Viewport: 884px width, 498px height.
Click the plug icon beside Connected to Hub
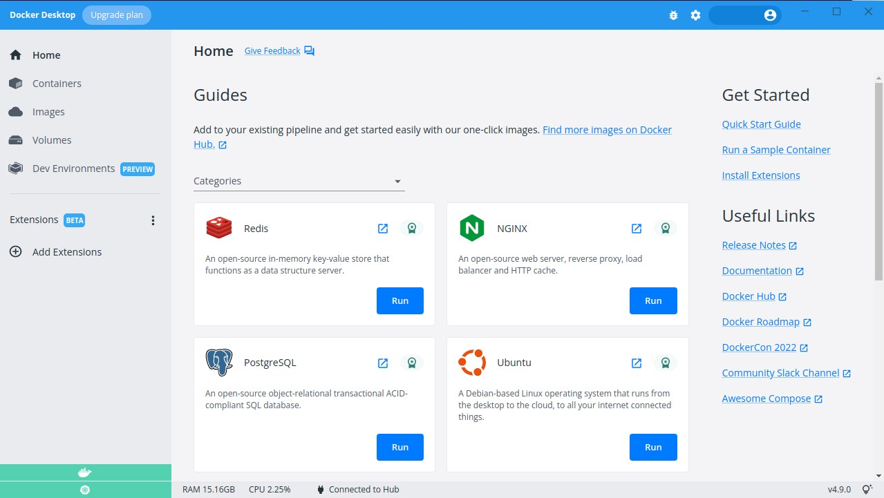[x=321, y=490]
